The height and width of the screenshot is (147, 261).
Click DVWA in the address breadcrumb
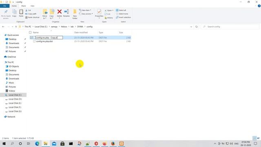click(x=80, y=27)
